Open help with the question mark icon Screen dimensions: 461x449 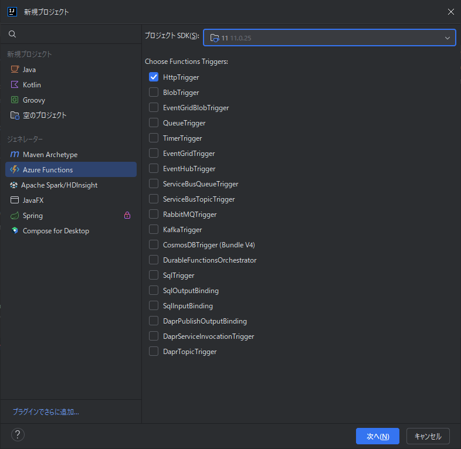[x=18, y=434]
